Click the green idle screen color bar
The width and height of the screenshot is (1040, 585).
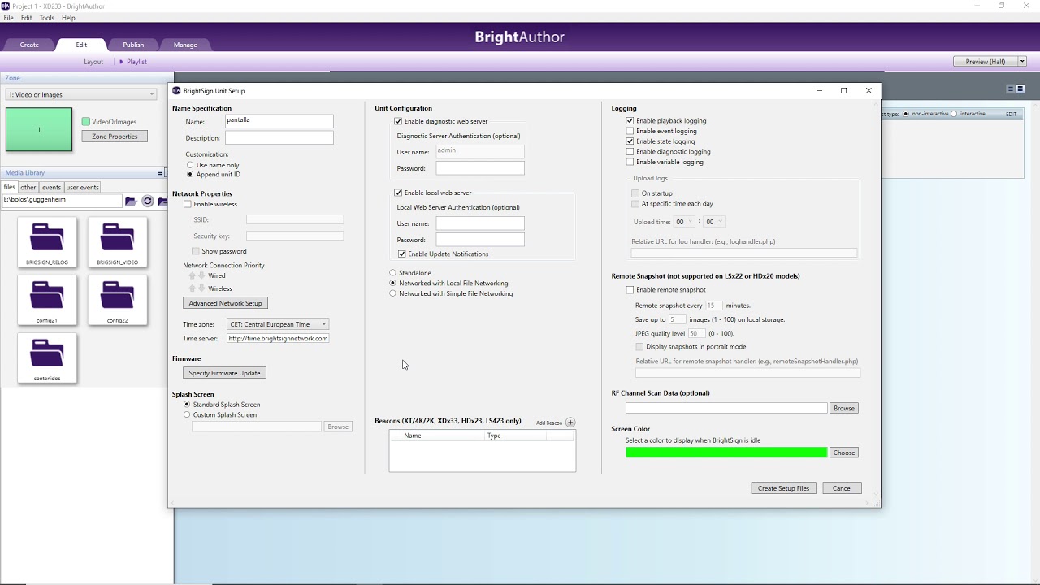pyautogui.click(x=726, y=453)
